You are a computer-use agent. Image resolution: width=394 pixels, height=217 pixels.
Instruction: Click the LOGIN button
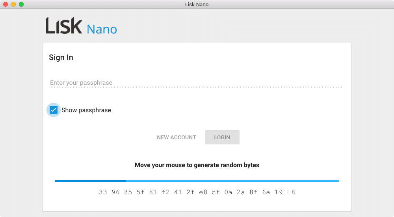click(222, 137)
